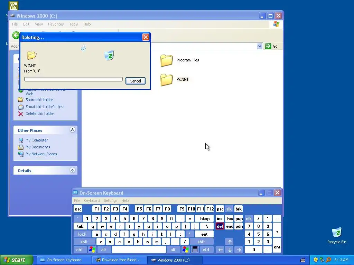Screen dimensions: 354x265
Task: Click the right arrow key
Action: pyautogui.click(x=239, y=250)
